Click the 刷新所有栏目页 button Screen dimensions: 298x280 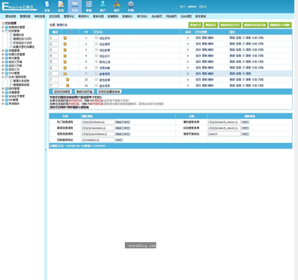coord(230,25)
